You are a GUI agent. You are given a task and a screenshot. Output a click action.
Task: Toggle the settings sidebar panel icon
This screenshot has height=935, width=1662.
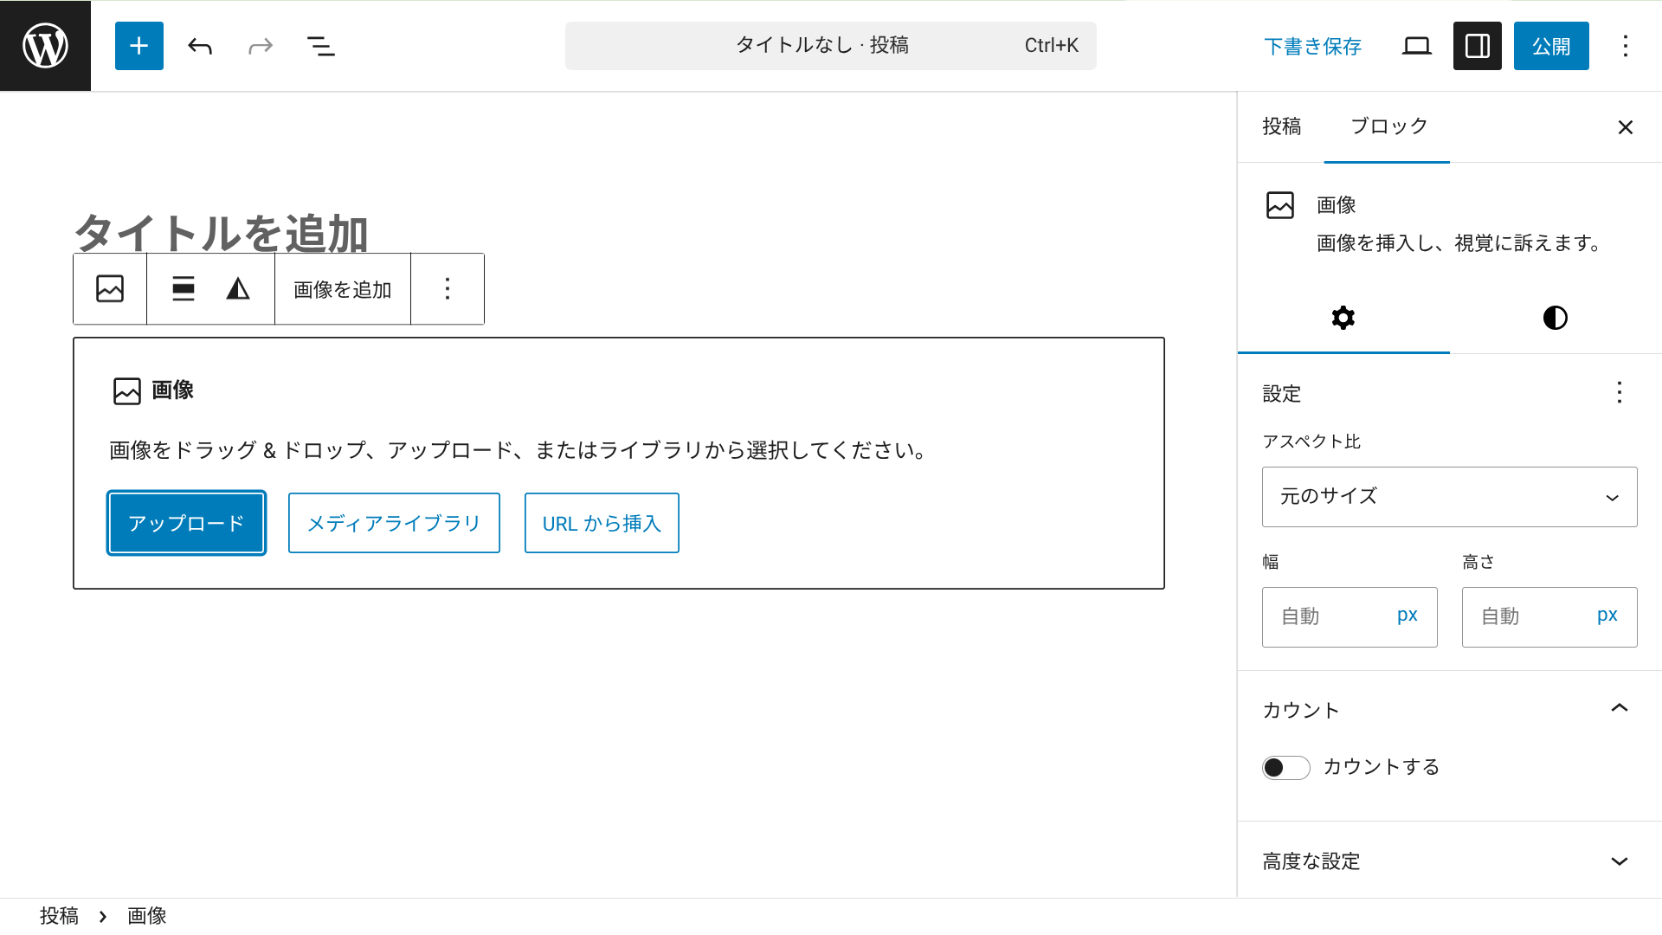pos(1478,46)
